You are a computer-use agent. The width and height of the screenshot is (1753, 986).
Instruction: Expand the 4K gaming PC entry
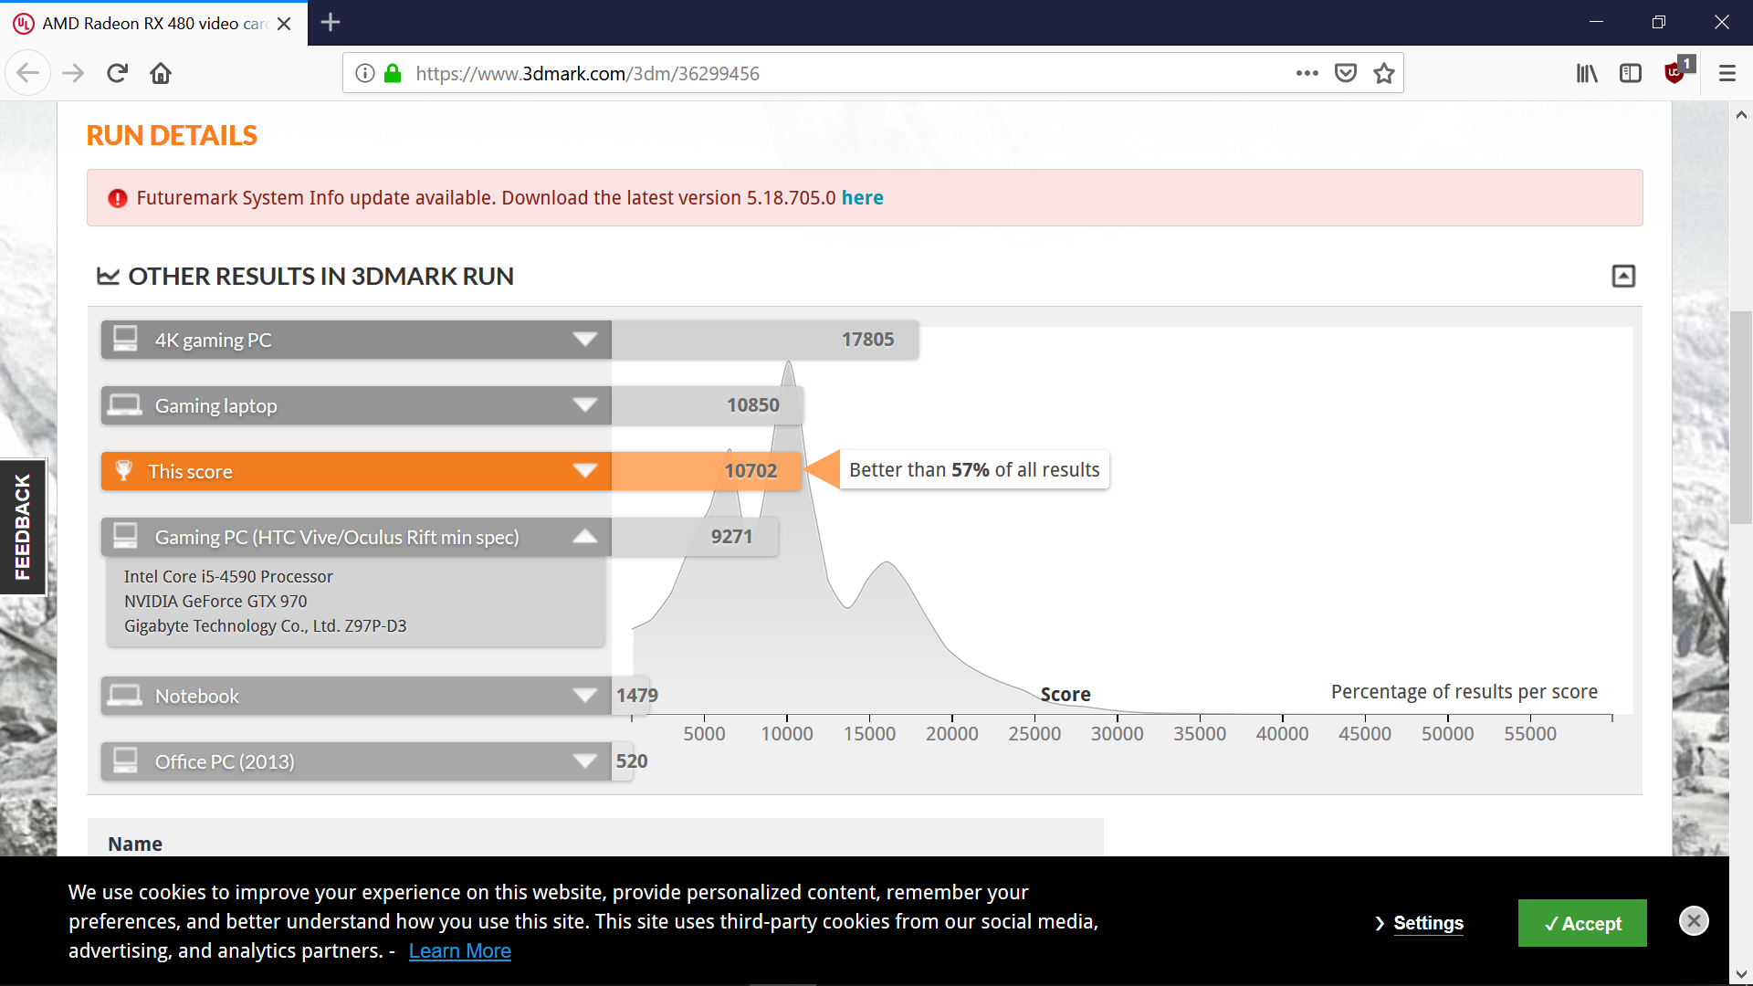584,340
